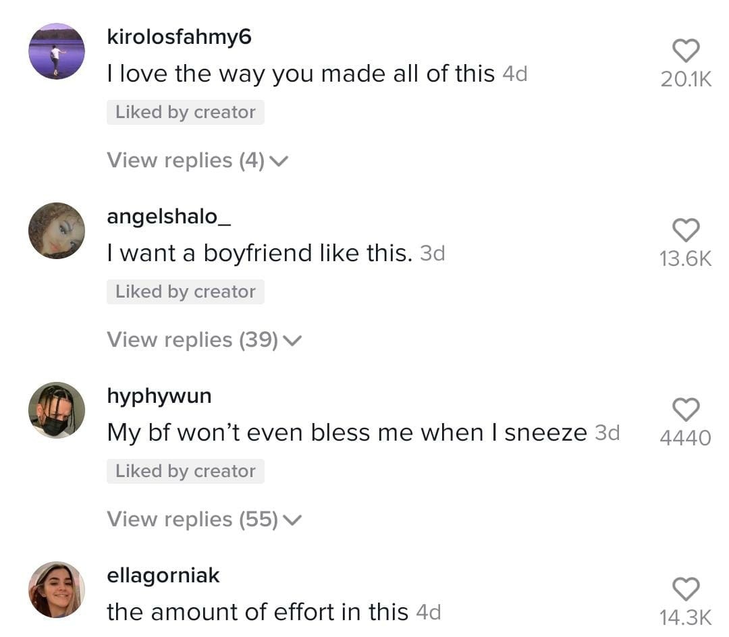
Task: Open angelshalo_'s avatar
Action: point(57,231)
